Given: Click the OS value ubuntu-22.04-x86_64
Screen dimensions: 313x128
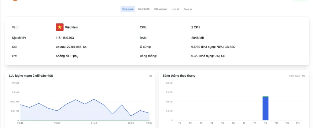Looking at the screenshot, I should click(x=71, y=47).
